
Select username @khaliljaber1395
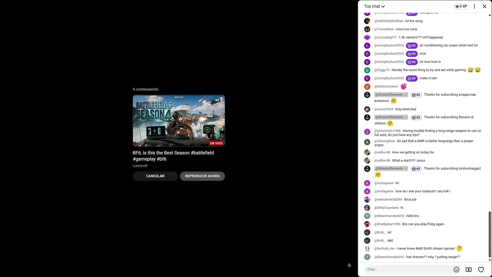pos(387,224)
